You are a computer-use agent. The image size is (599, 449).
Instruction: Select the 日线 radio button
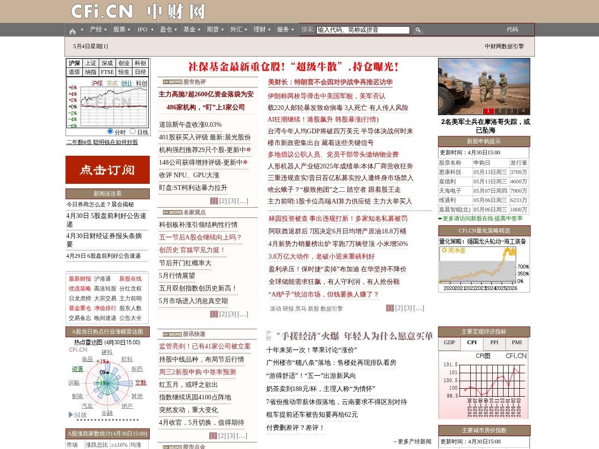point(133,131)
